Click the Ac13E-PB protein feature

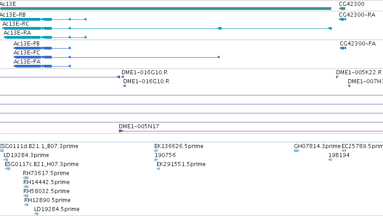42,48
